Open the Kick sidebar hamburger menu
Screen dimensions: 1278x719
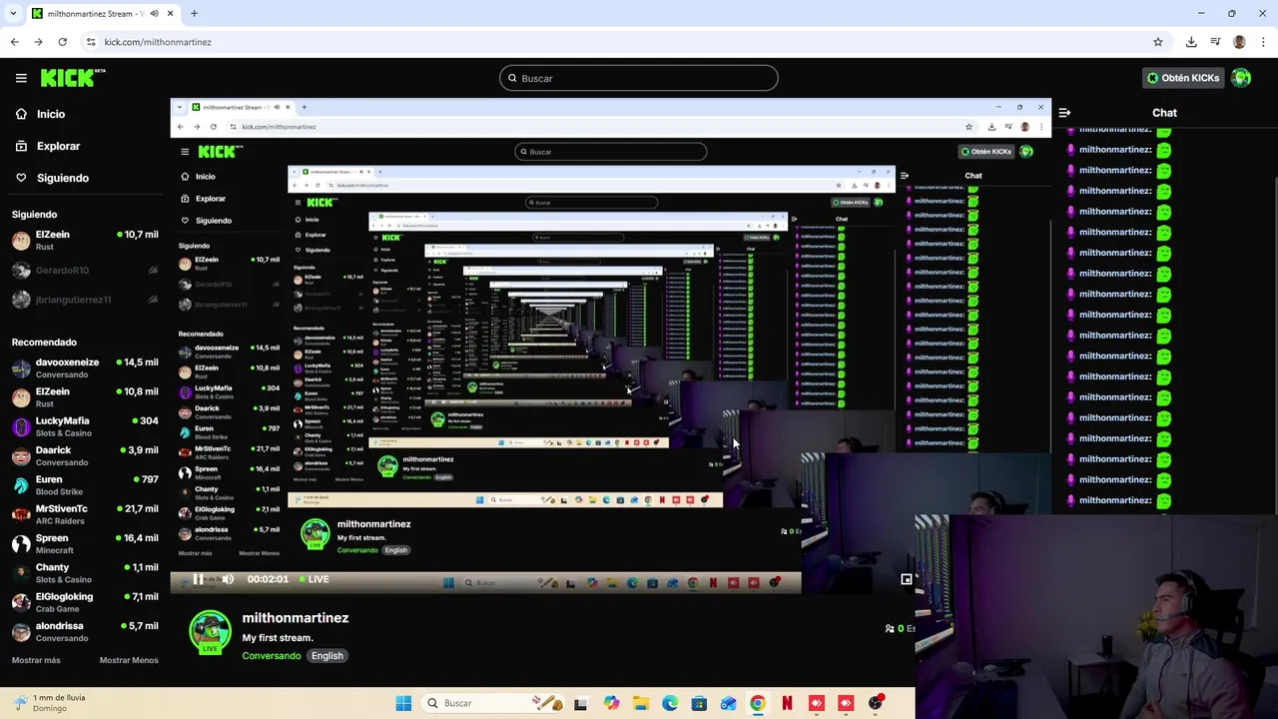[x=21, y=78]
